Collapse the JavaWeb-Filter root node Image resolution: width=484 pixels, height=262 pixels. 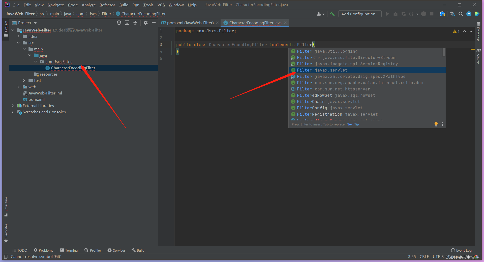(x=13, y=30)
